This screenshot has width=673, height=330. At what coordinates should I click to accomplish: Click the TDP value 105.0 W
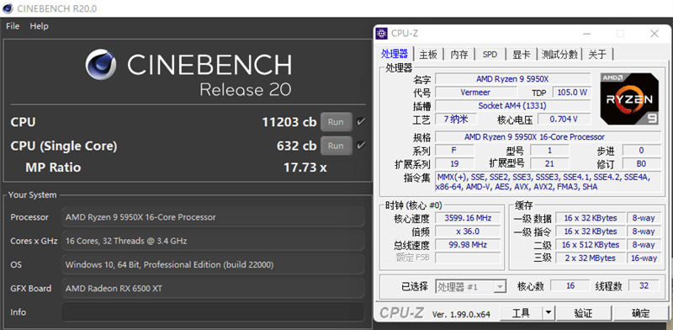[572, 93]
